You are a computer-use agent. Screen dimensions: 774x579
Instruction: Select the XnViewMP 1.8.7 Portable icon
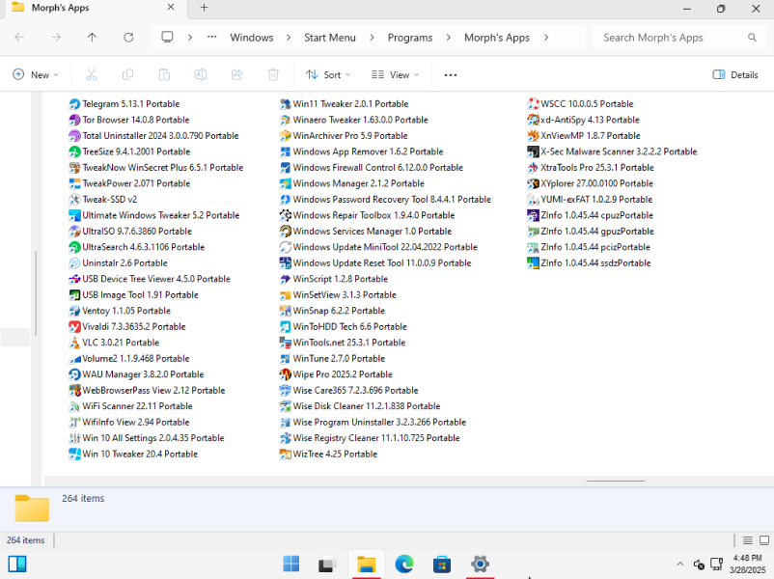(x=533, y=136)
